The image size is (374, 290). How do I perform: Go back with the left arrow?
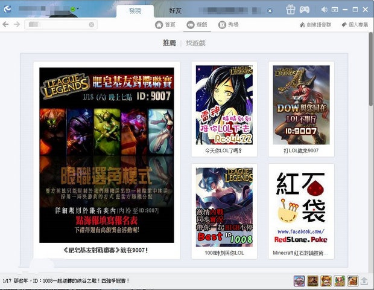[5, 24]
